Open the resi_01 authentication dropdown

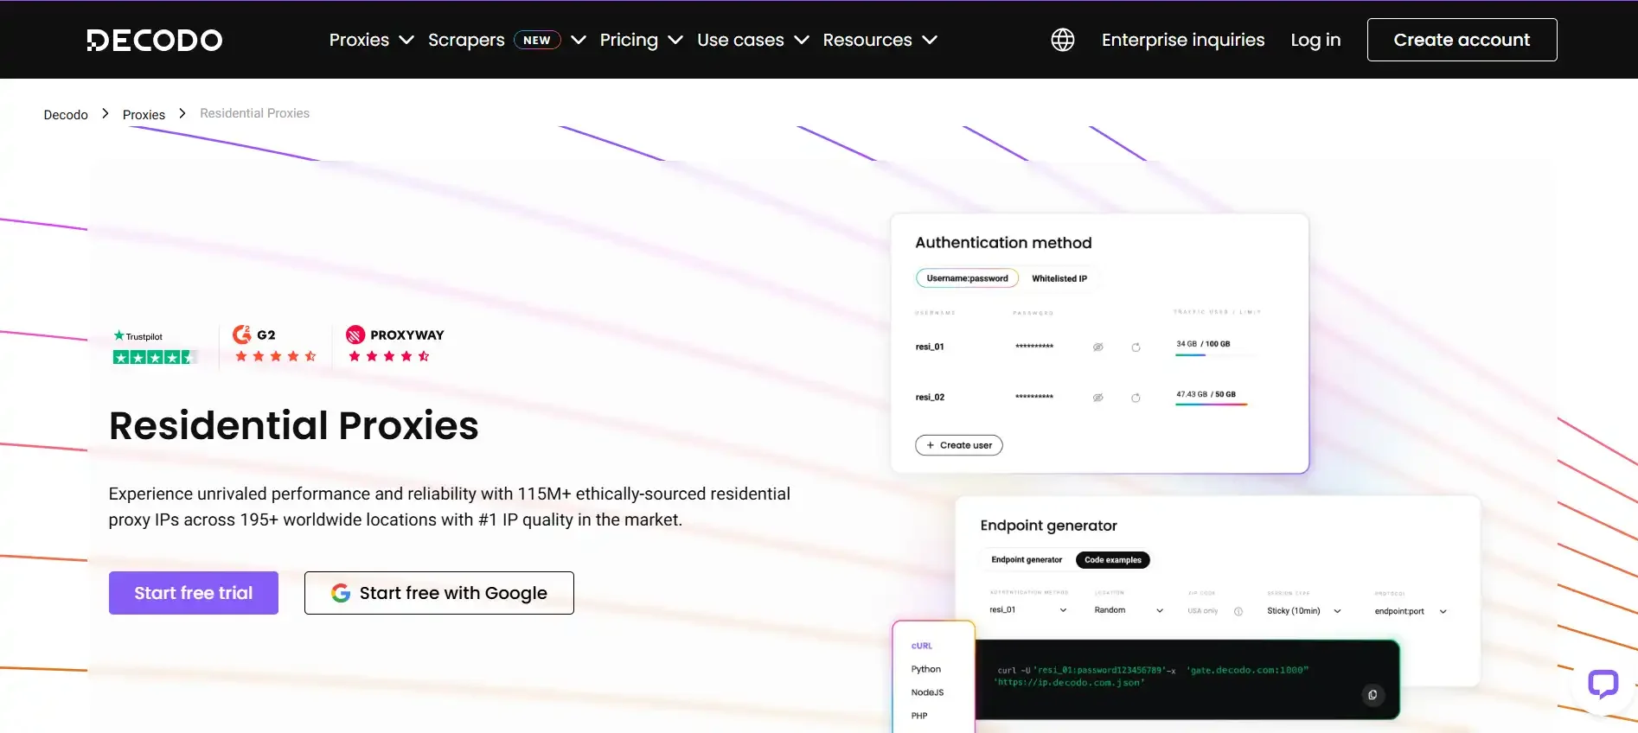tap(1028, 610)
